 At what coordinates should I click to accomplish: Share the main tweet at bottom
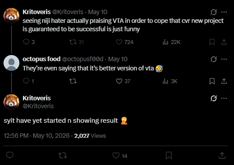pos(222,155)
